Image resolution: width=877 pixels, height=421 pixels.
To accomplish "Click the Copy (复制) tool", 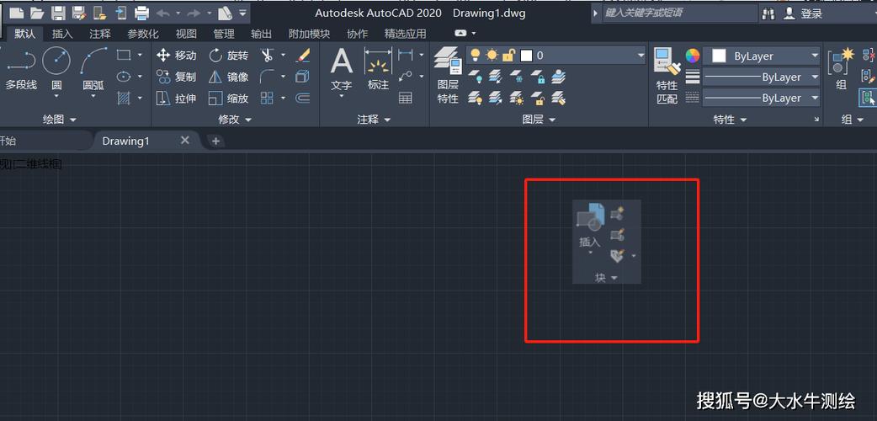I will 177,77.
